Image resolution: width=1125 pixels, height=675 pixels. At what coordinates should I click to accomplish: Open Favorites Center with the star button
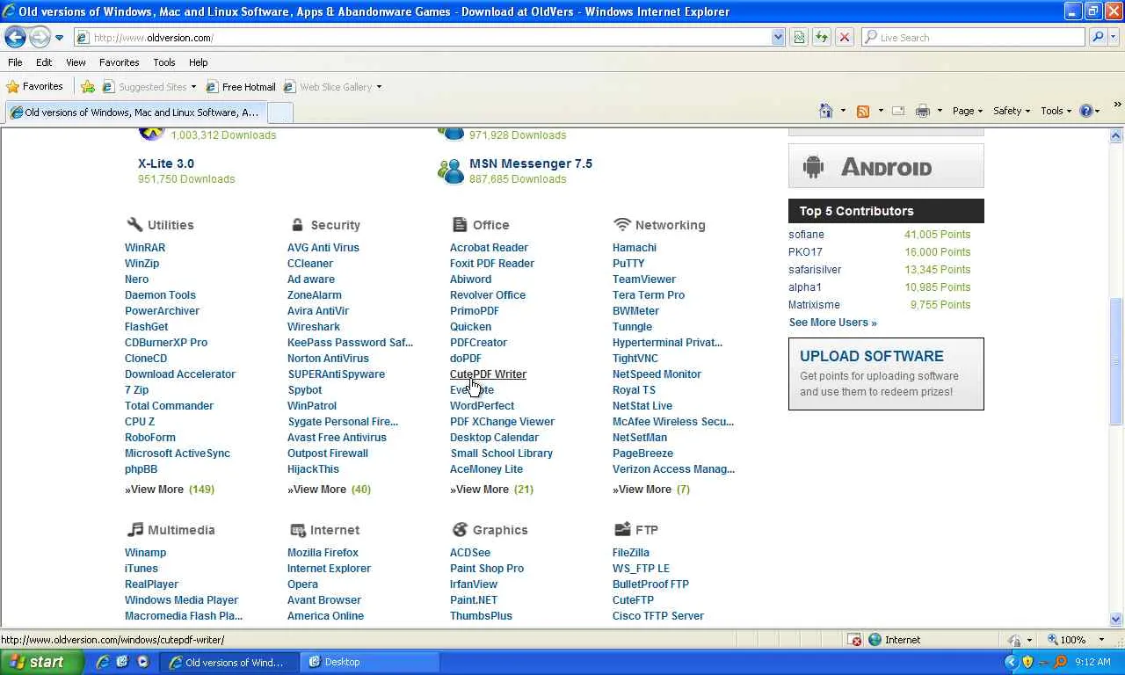tap(35, 86)
